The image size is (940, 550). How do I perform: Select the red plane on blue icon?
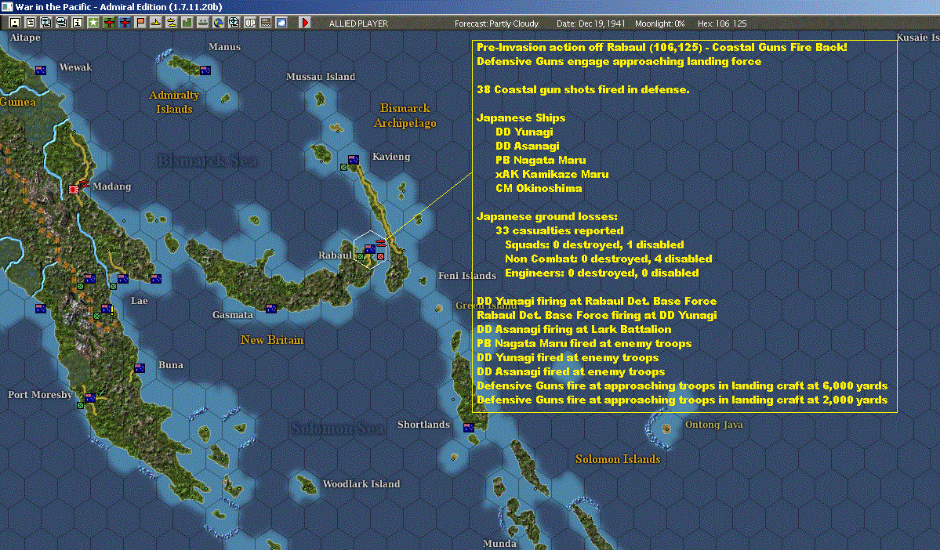point(125,23)
